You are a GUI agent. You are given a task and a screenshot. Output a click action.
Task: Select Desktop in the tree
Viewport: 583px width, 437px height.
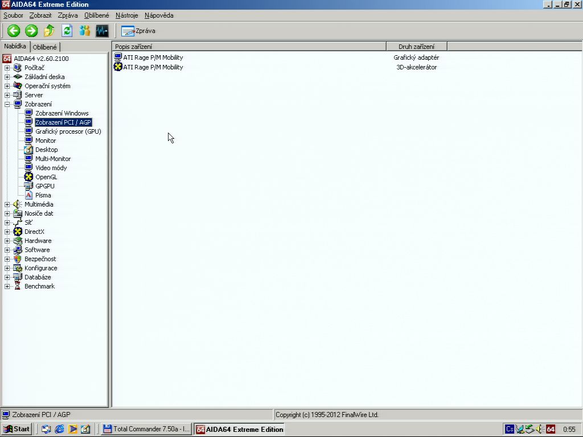pyautogui.click(x=47, y=150)
